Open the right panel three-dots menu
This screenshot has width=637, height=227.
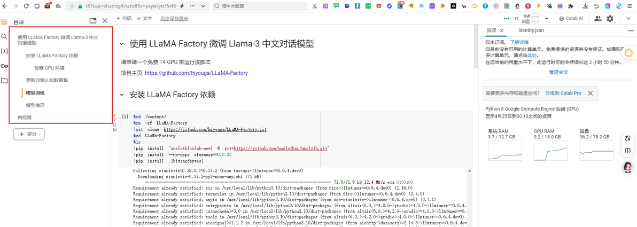tap(631, 30)
